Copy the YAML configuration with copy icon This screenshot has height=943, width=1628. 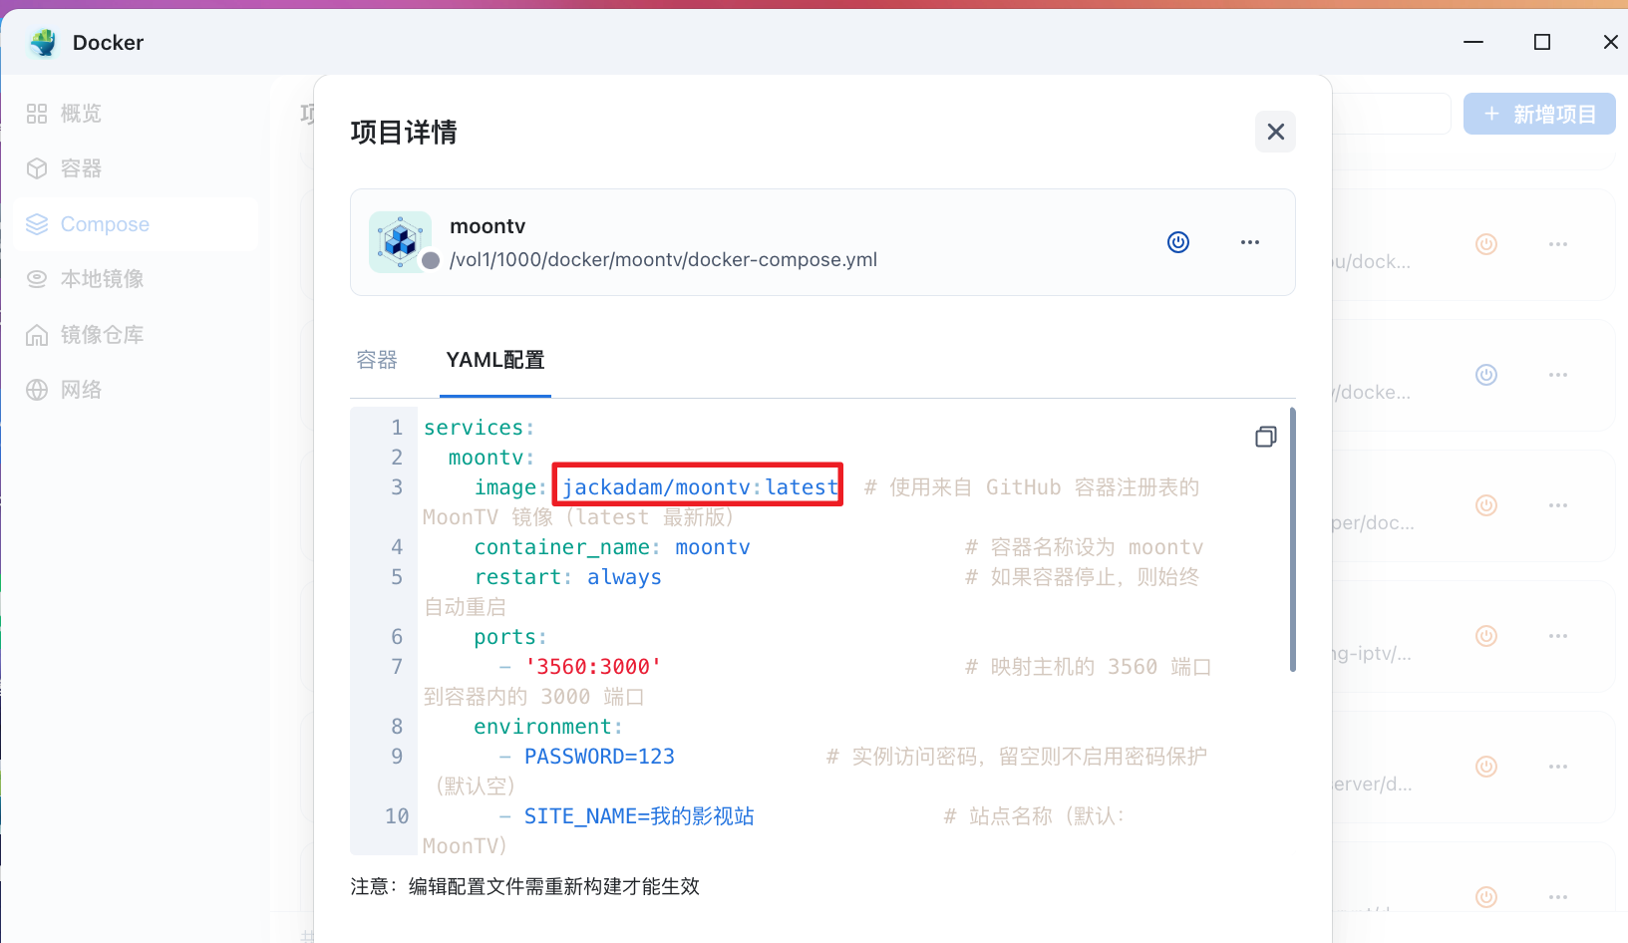tap(1265, 437)
